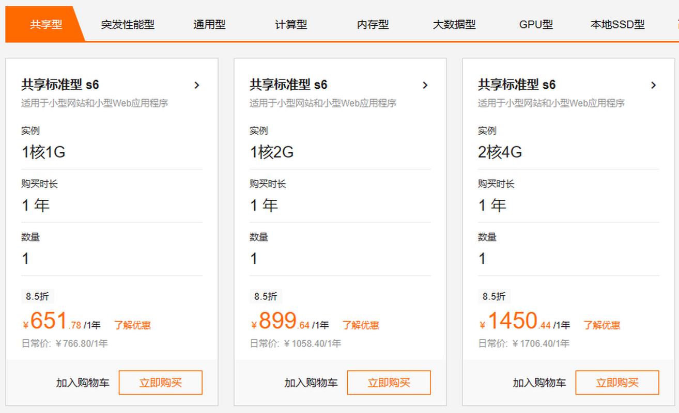Switch to the 突发性能型 tab
Image resolution: width=679 pixels, height=413 pixels.
tap(128, 24)
